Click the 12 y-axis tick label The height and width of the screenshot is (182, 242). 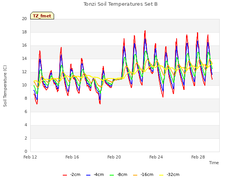coord(24,72)
